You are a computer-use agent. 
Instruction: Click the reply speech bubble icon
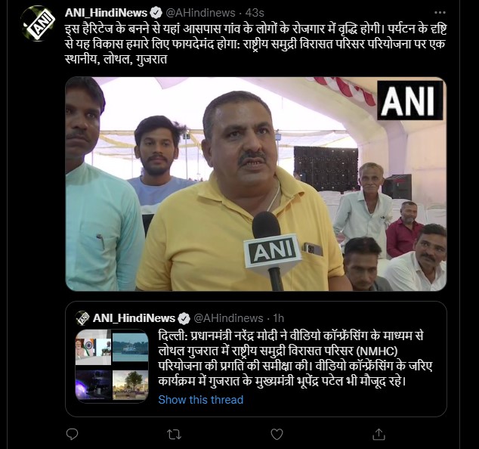coord(72,434)
